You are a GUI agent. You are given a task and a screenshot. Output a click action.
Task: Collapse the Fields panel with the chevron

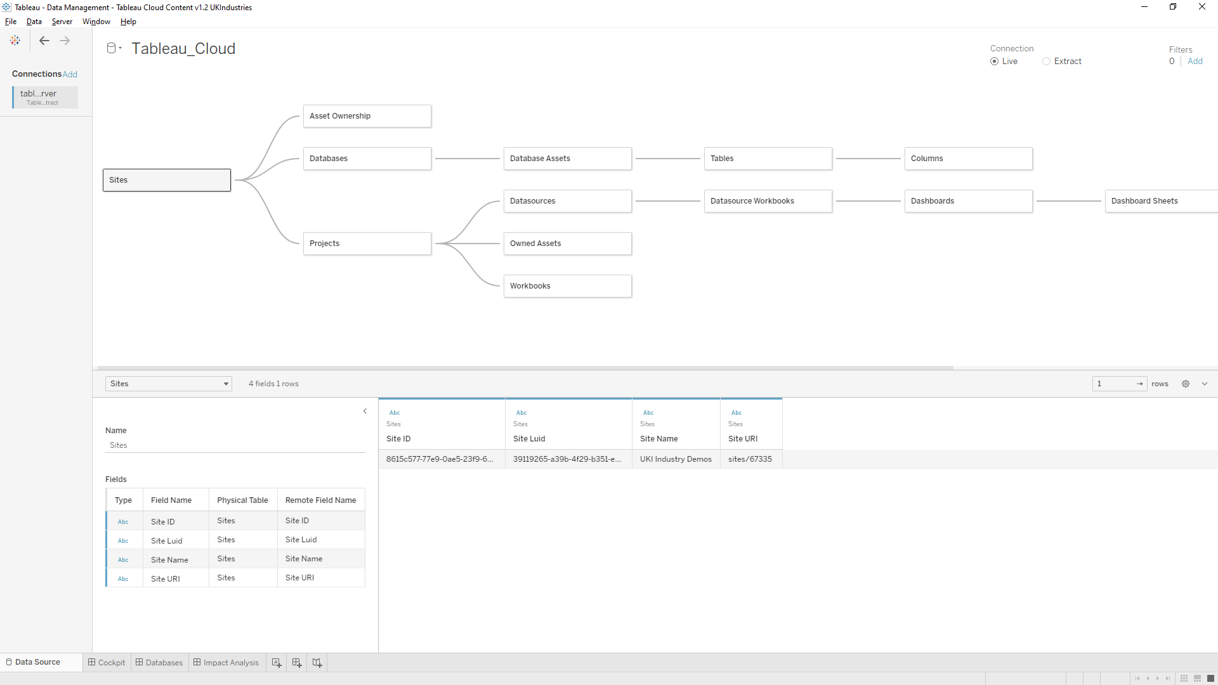(365, 411)
